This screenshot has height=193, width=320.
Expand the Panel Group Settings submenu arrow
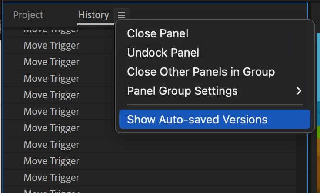(x=298, y=91)
